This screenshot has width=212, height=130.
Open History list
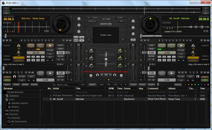(x=15, y=107)
